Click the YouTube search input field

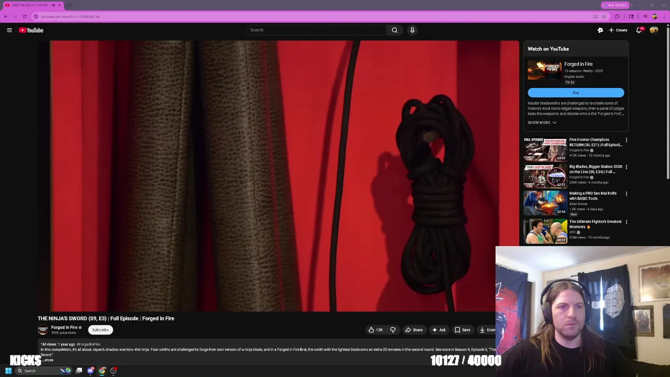coord(316,30)
